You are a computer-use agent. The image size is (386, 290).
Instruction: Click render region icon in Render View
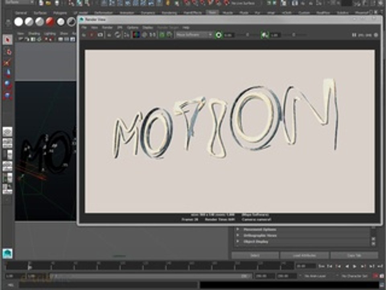pyautogui.click(x=92, y=35)
